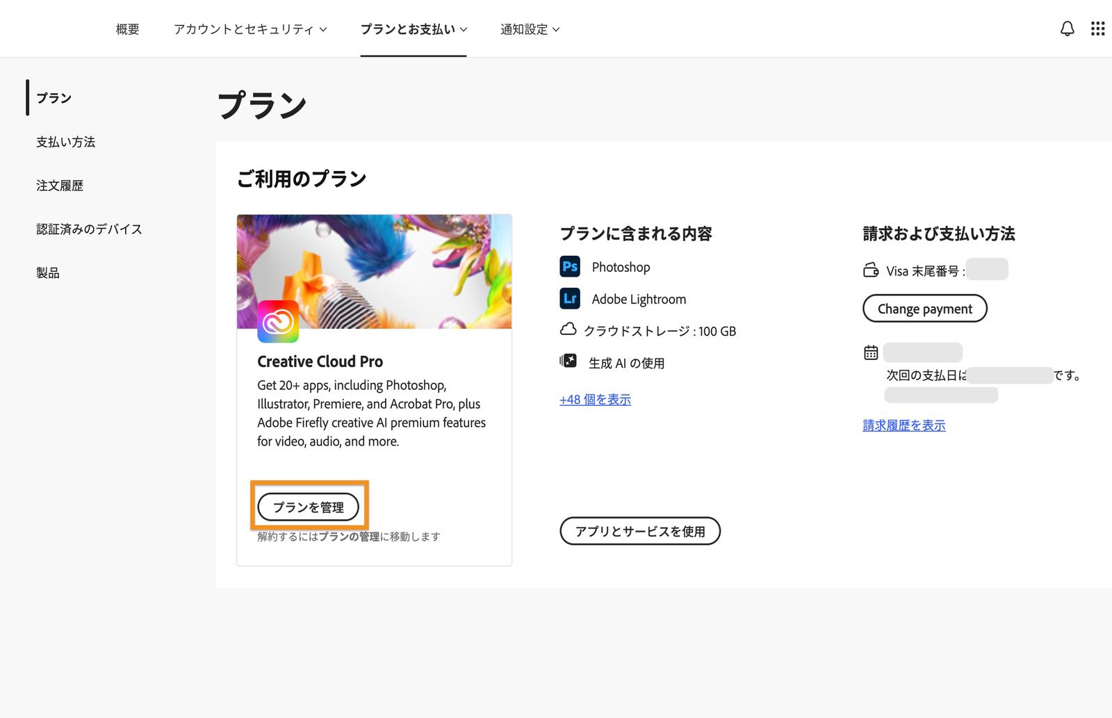This screenshot has width=1112, height=718.
Task: Click the generative AI usage icon
Action: tap(569, 361)
